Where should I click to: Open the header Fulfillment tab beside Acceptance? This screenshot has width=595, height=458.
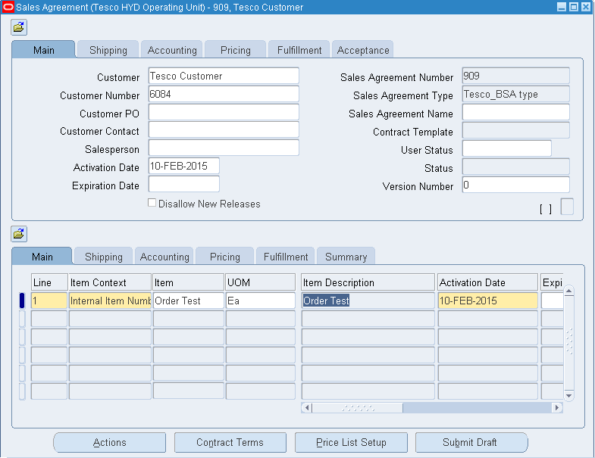click(x=299, y=50)
